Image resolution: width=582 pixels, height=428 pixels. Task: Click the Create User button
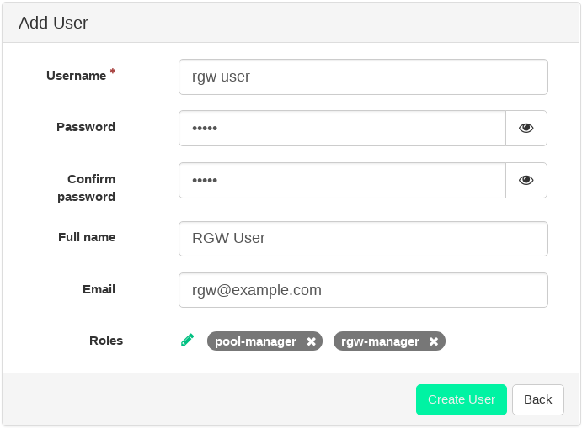click(461, 399)
